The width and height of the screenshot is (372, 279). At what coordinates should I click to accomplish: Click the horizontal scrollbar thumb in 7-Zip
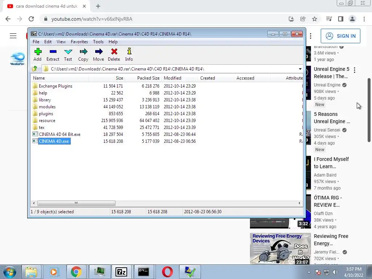tap(76, 203)
